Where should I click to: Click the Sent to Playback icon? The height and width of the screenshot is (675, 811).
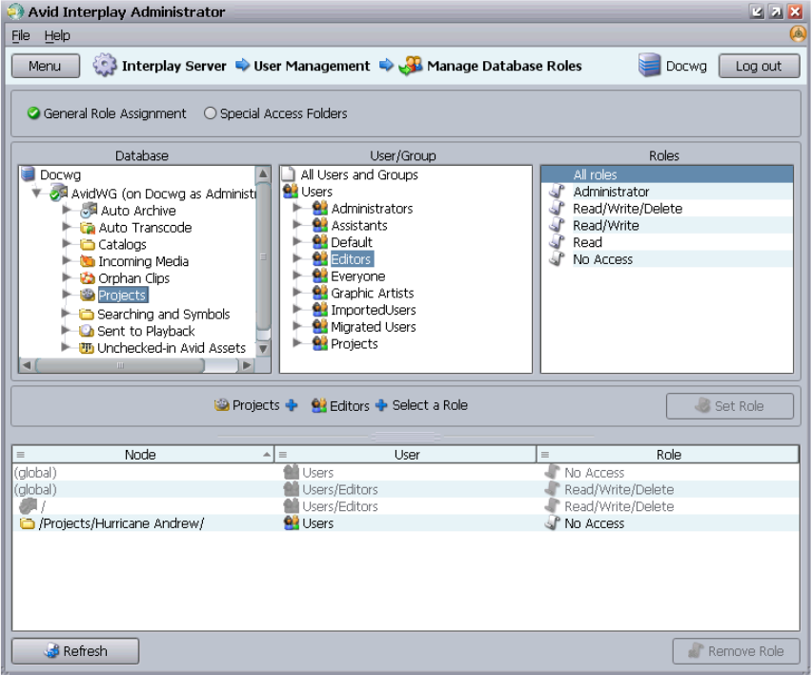click(87, 331)
